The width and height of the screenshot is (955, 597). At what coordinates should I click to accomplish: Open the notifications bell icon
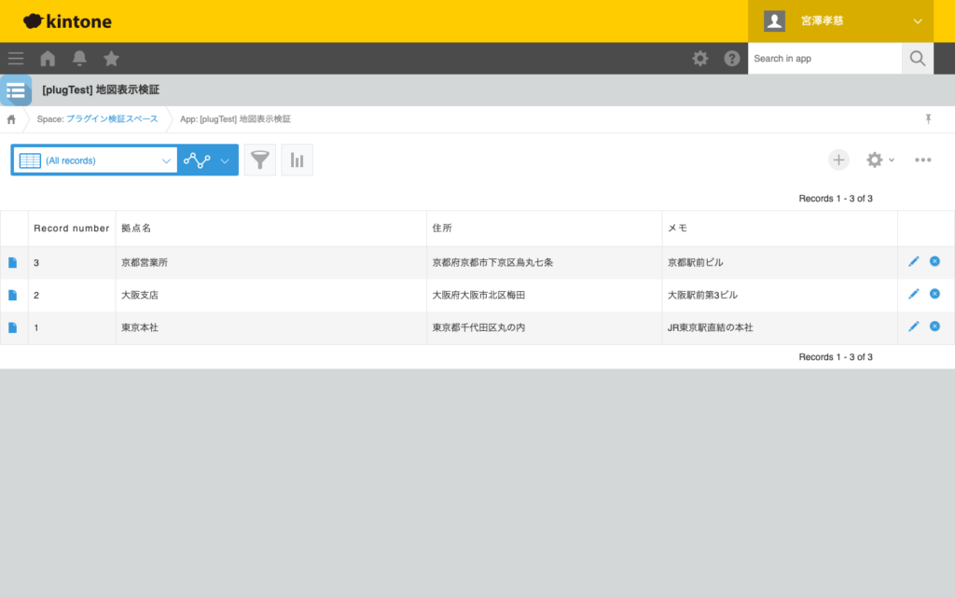[x=79, y=59]
